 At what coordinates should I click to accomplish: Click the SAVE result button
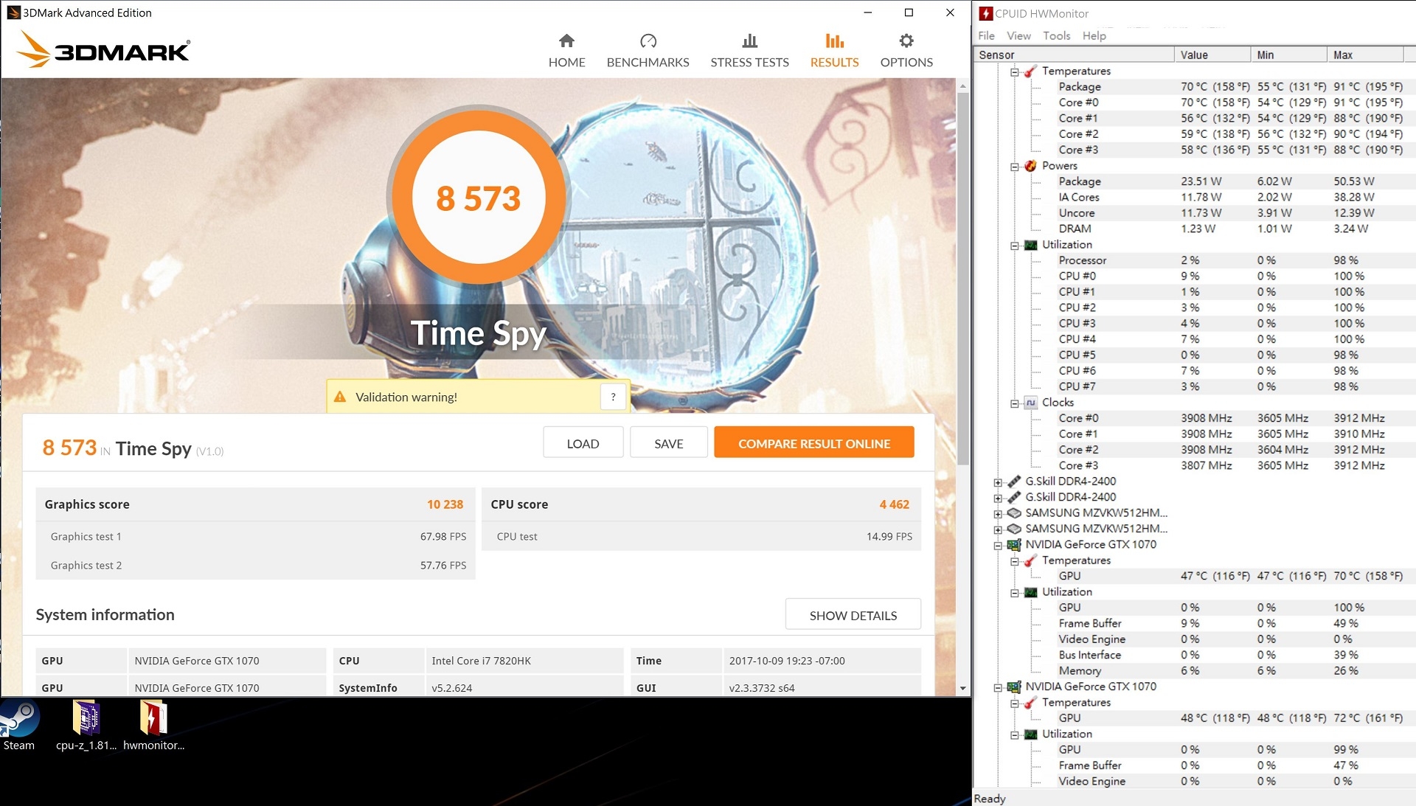(668, 443)
